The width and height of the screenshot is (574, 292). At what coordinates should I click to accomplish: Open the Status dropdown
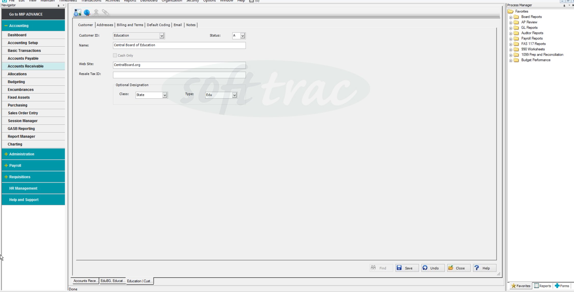coord(242,36)
